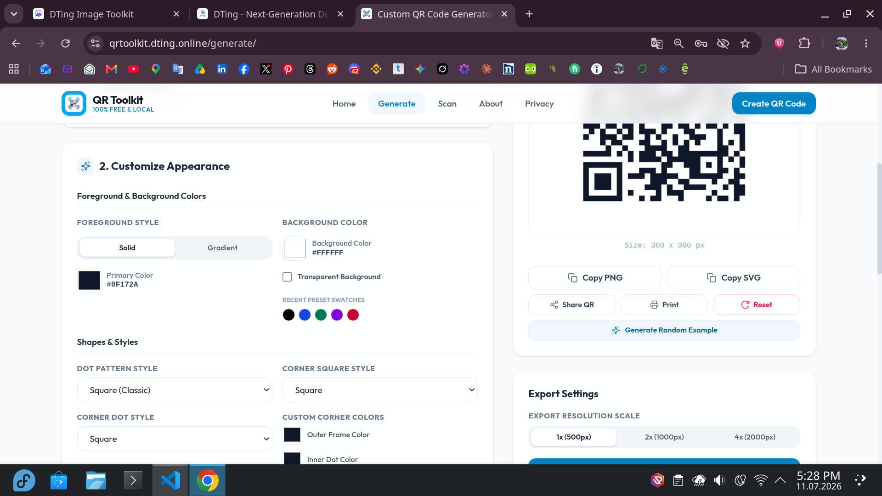Open Gmail bookmark icon
The image size is (882, 496).
(112, 69)
